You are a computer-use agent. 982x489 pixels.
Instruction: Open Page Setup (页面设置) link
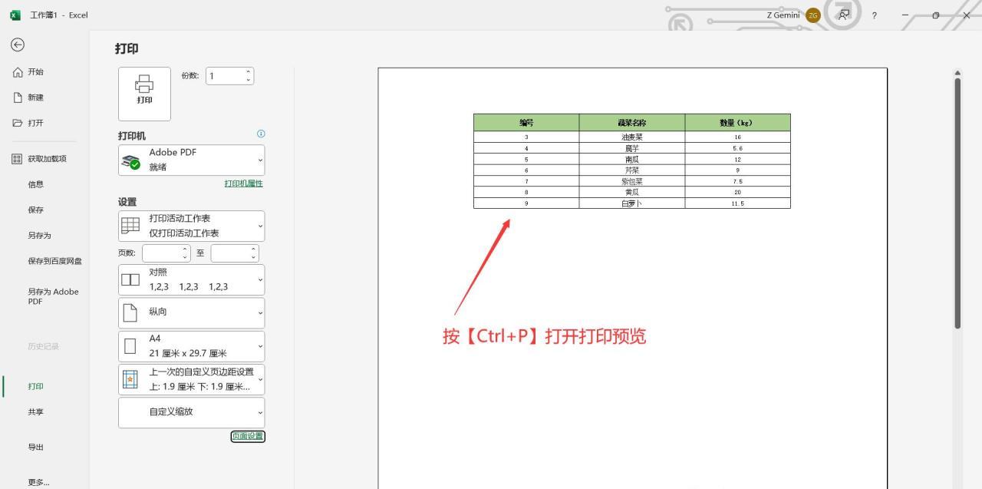point(248,436)
